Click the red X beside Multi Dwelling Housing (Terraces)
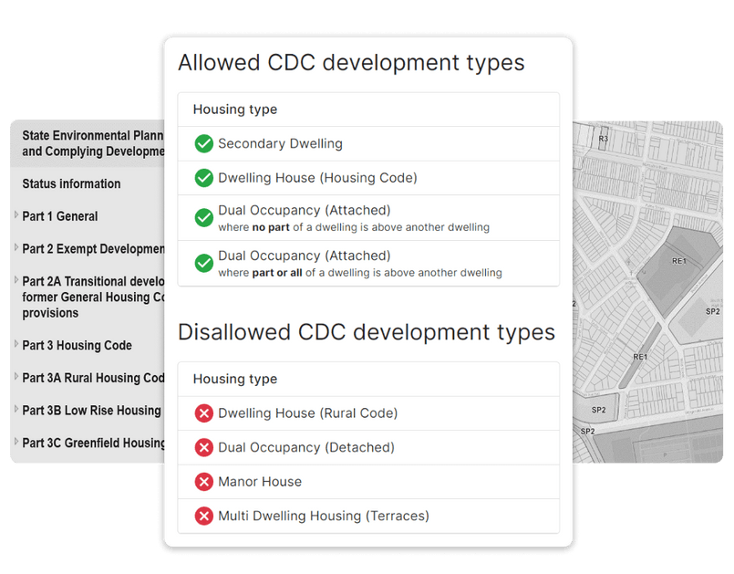 point(203,516)
